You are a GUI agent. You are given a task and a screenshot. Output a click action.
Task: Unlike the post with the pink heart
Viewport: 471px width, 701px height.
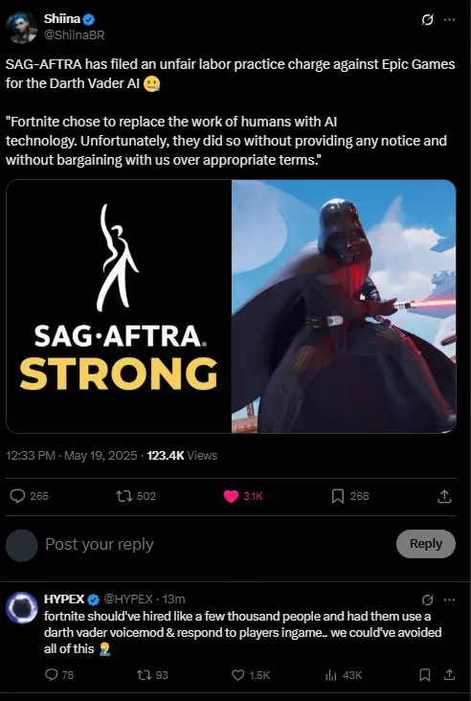click(231, 496)
